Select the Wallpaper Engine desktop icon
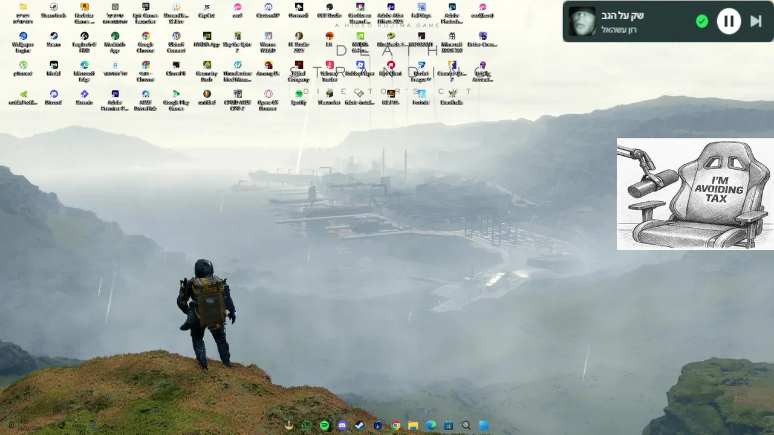Screen dimensions: 774x435 [23, 40]
